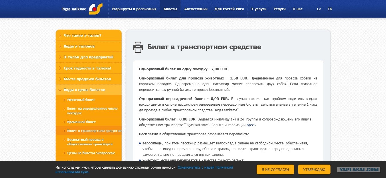386x178 pixels.
Task: Open Билет на определенное число поездок
Action: click(x=89, y=111)
